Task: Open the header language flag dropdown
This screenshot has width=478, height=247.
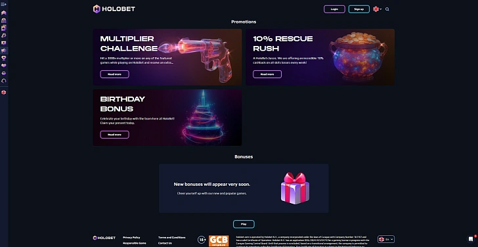Action: click(x=378, y=9)
